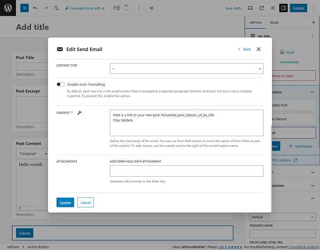This screenshot has height=250, width=320.
Task: Undo the last change
Action: [x=35, y=8]
